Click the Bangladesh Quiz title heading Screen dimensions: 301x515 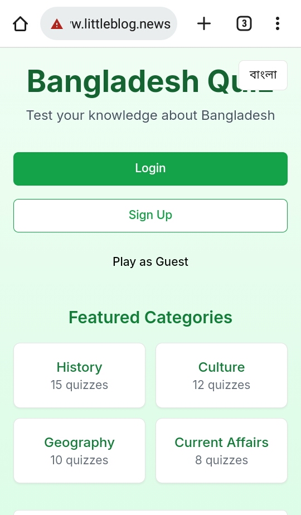(151, 81)
